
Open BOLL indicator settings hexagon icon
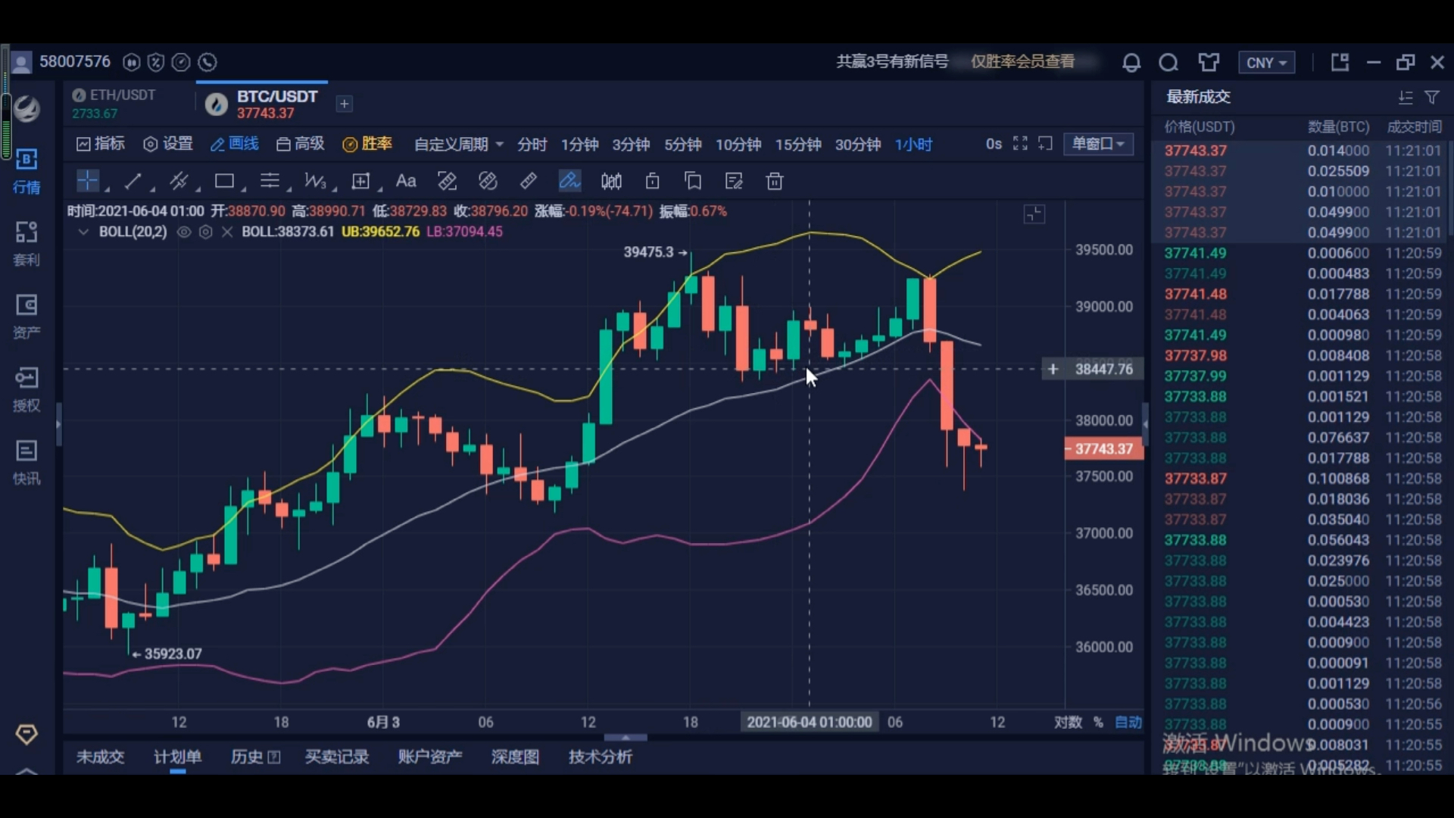click(205, 232)
